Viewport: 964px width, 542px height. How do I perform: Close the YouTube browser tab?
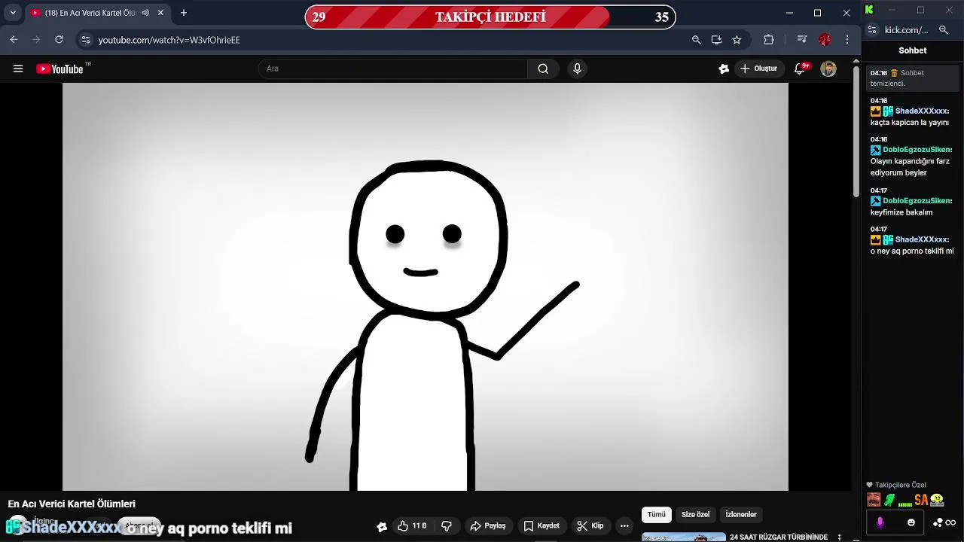pyautogui.click(x=160, y=13)
